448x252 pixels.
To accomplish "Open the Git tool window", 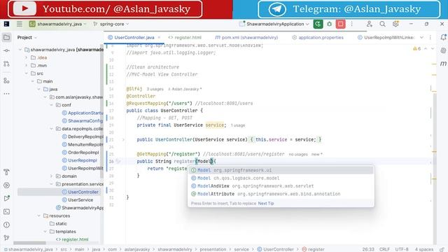I will (6, 238).
